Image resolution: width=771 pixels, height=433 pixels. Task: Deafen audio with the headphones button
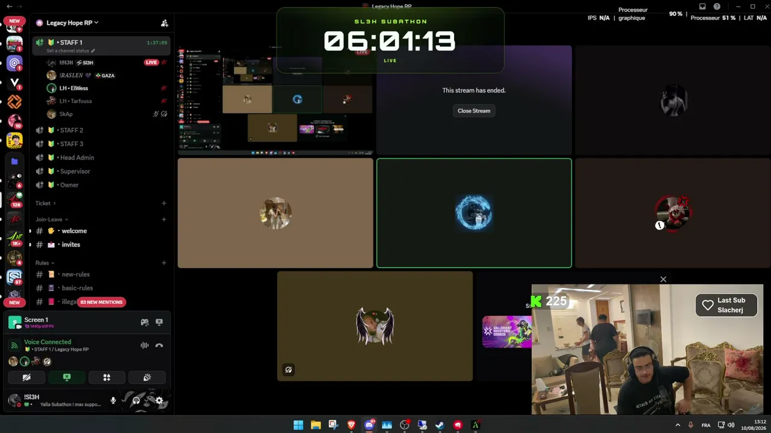(136, 401)
